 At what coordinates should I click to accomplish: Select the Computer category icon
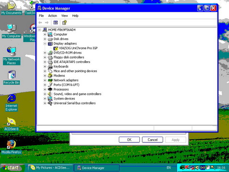coord(50,34)
